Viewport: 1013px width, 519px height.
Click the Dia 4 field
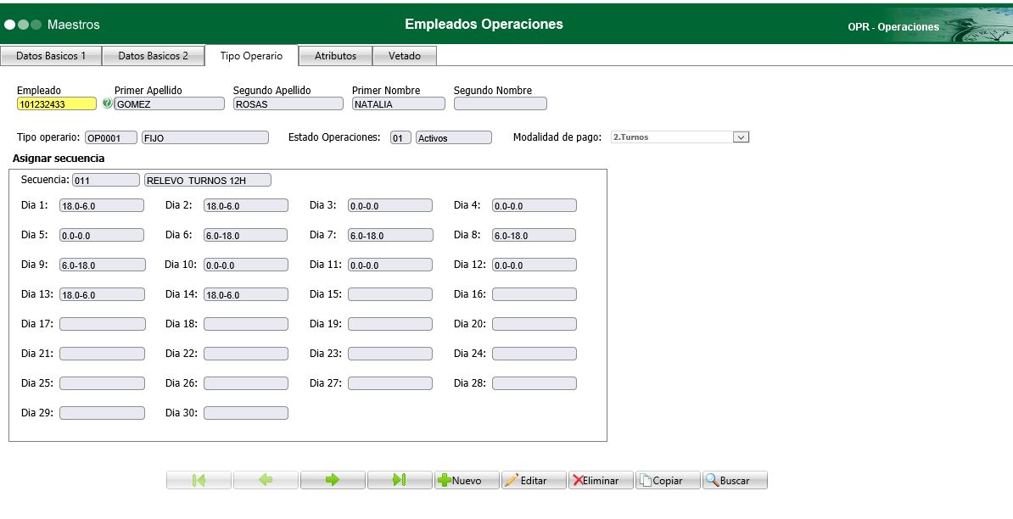[x=534, y=205]
